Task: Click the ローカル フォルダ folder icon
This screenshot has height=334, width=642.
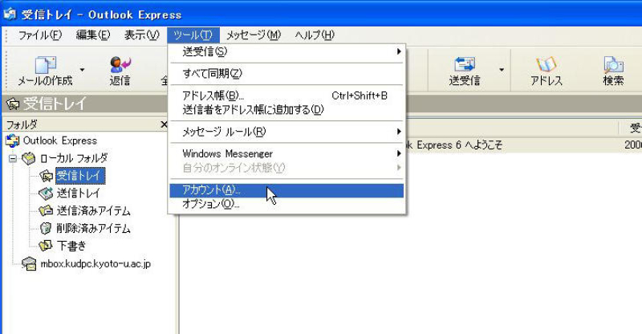Action: [x=29, y=158]
